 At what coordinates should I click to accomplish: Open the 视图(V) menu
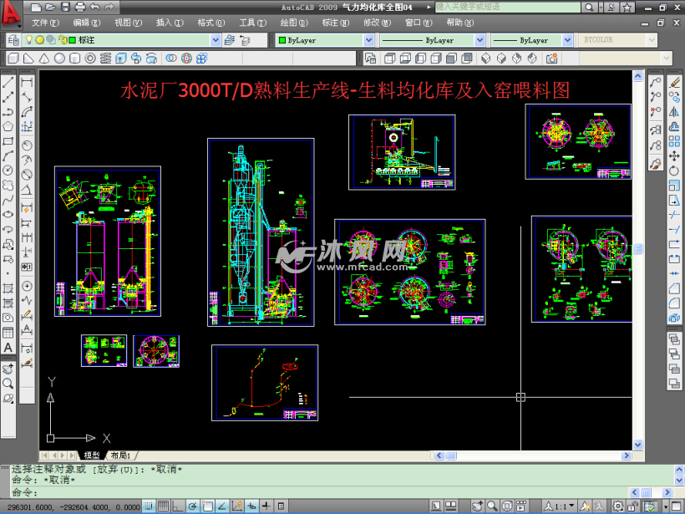128,23
